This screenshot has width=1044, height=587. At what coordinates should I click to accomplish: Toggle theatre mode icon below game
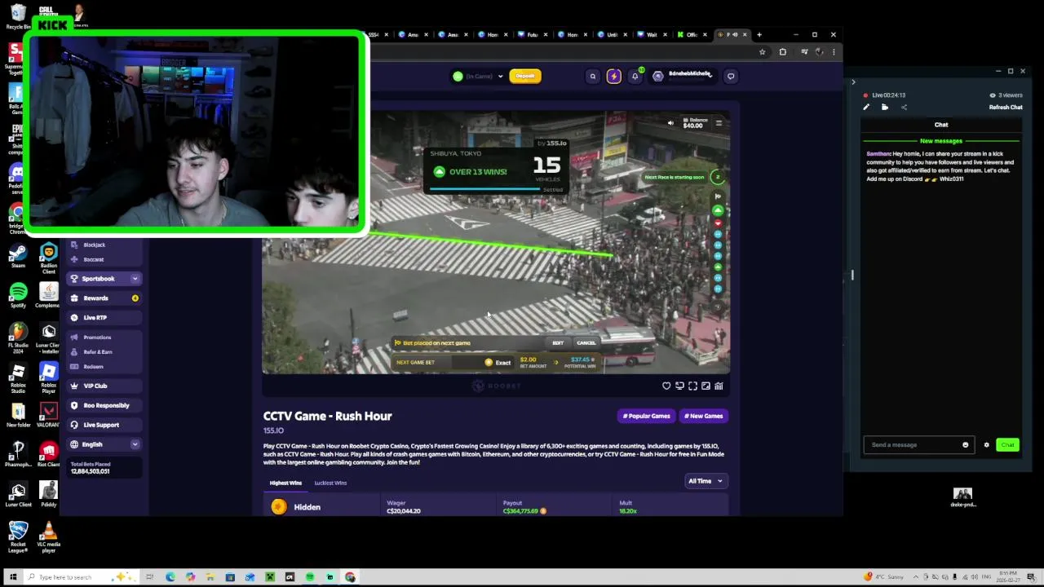(679, 386)
